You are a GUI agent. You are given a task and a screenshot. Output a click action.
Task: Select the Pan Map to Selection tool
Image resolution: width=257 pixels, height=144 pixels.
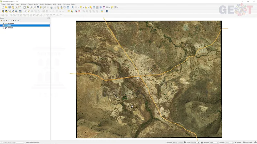[28, 7]
